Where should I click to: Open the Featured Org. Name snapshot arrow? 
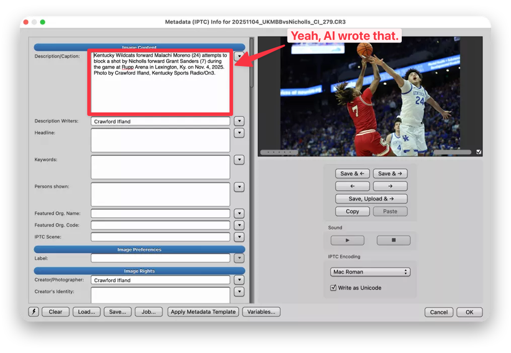point(239,213)
